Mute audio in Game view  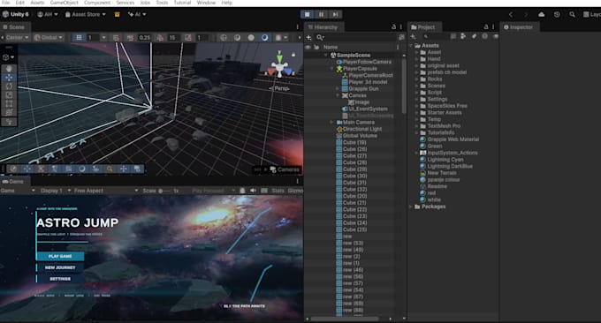pos(253,191)
